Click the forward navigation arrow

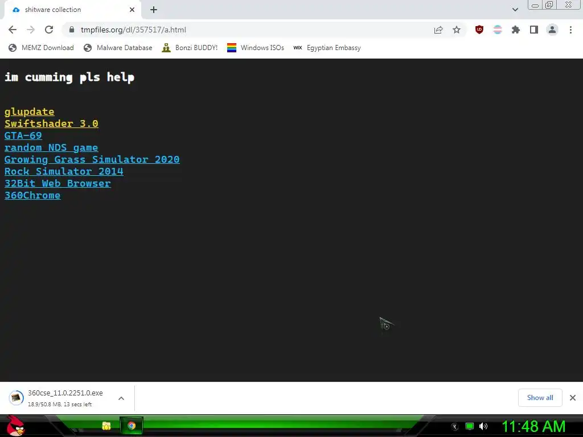[31, 30]
